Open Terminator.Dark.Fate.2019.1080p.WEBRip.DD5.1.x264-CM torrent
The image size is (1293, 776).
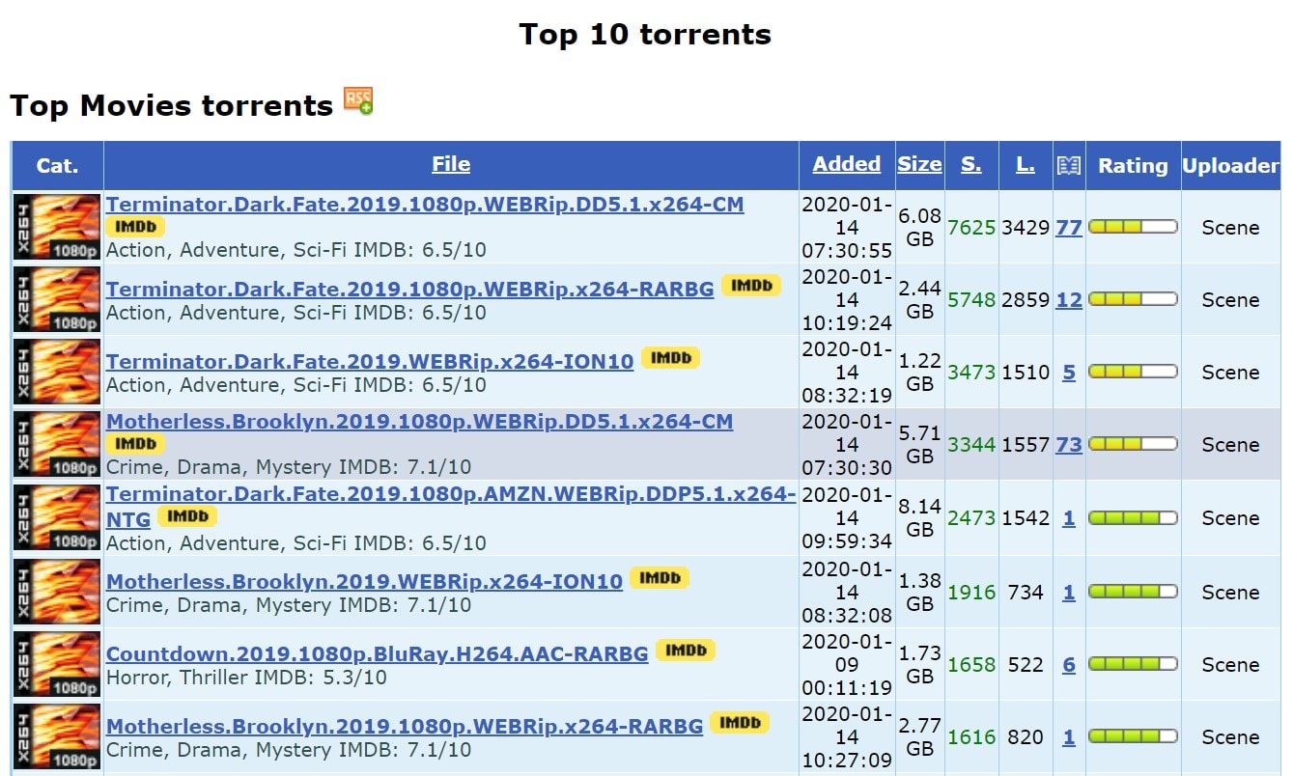click(x=425, y=205)
